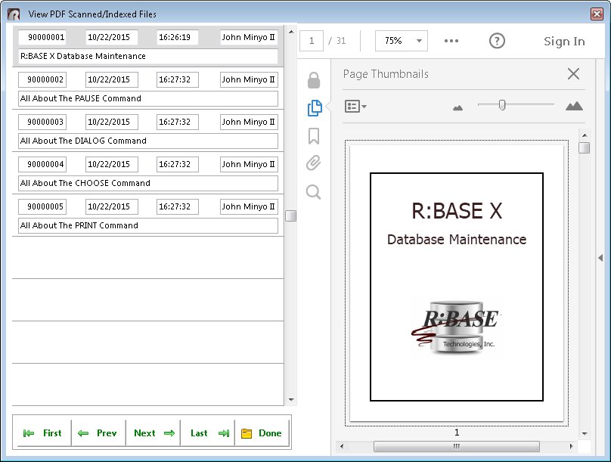Click the thumbnails horizontal scrollbar thumb

(456, 446)
